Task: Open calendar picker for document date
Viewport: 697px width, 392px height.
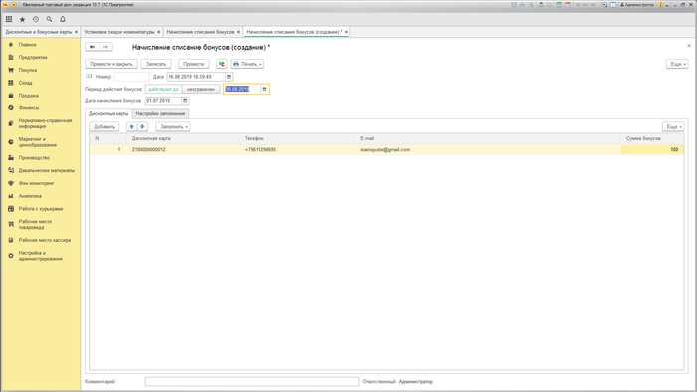Action: [x=229, y=77]
